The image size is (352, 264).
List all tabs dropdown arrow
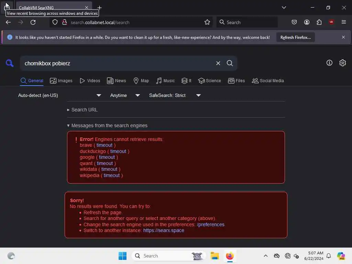click(284, 8)
